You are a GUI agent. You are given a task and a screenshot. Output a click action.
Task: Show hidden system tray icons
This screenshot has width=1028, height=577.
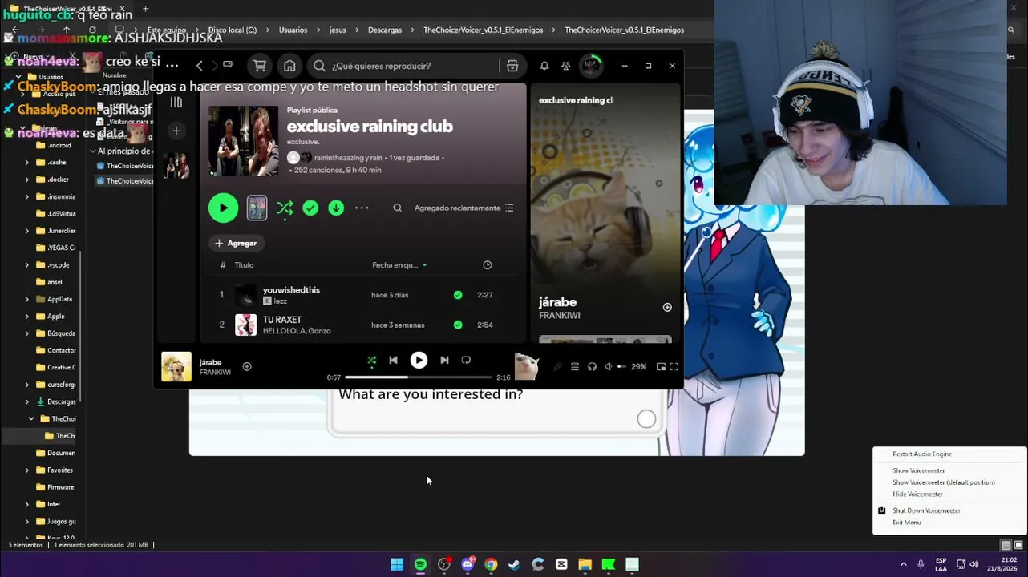pyautogui.click(x=903, y=565)
